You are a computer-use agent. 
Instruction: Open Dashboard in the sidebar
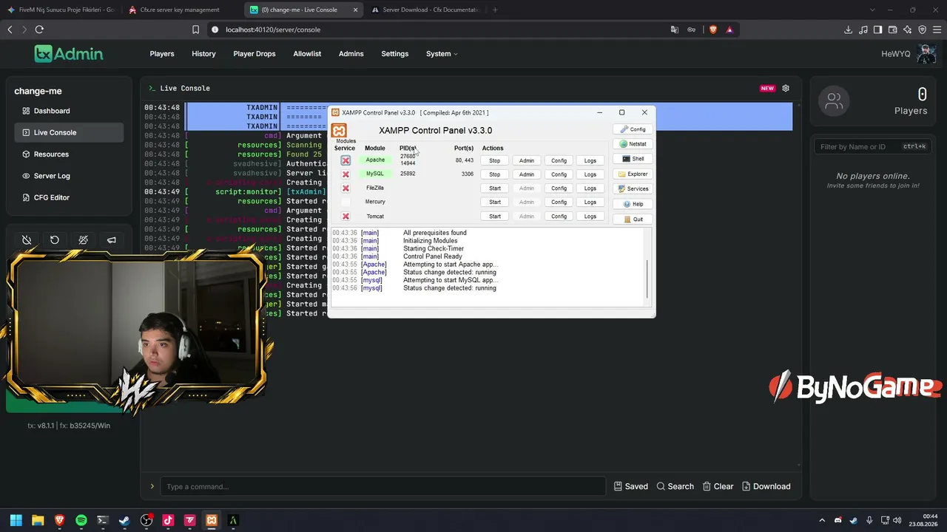click(x=68, y=111)
